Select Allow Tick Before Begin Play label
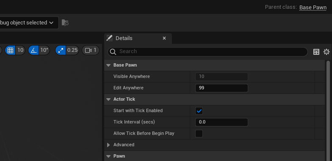332x161 pixels. [144, 133]
